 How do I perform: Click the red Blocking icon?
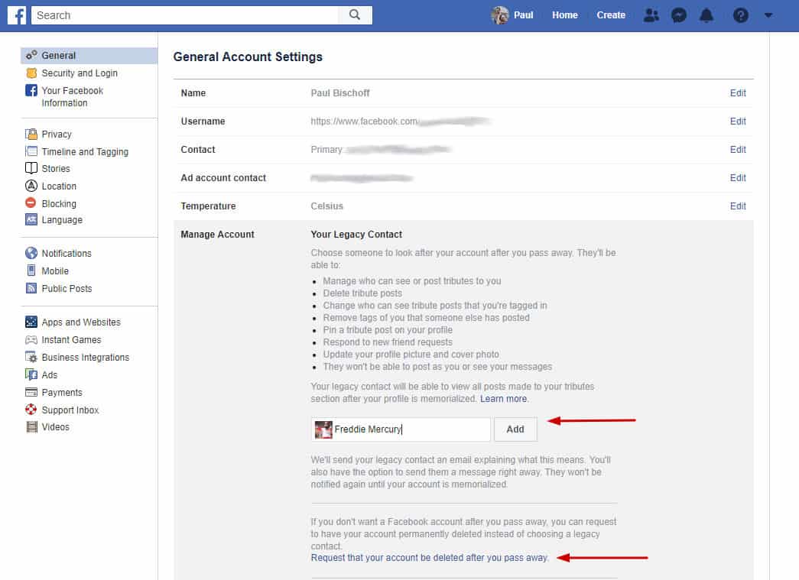[x=31, y=203]
